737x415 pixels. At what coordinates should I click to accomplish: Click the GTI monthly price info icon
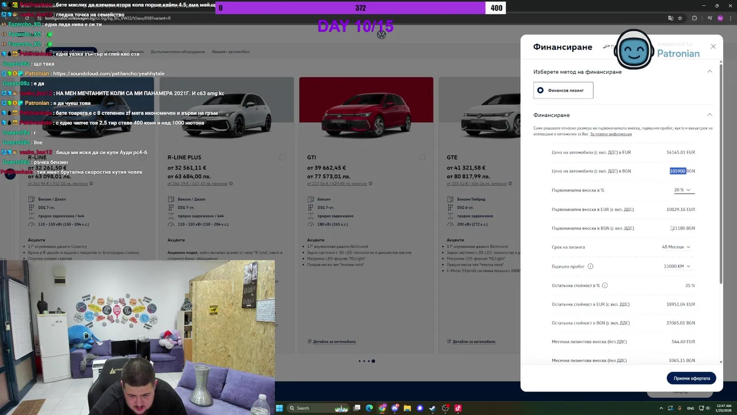[370, 184]
